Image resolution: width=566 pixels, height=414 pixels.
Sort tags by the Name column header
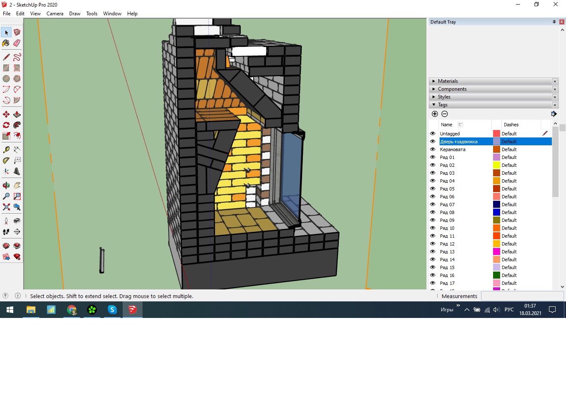point(447,125)
